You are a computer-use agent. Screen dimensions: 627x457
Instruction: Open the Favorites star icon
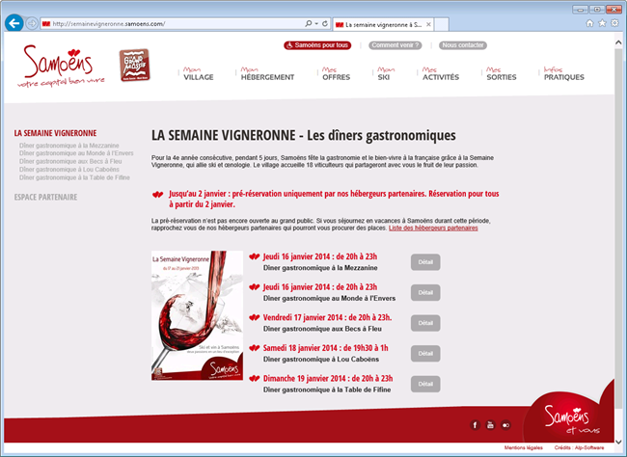pos(603,22)
